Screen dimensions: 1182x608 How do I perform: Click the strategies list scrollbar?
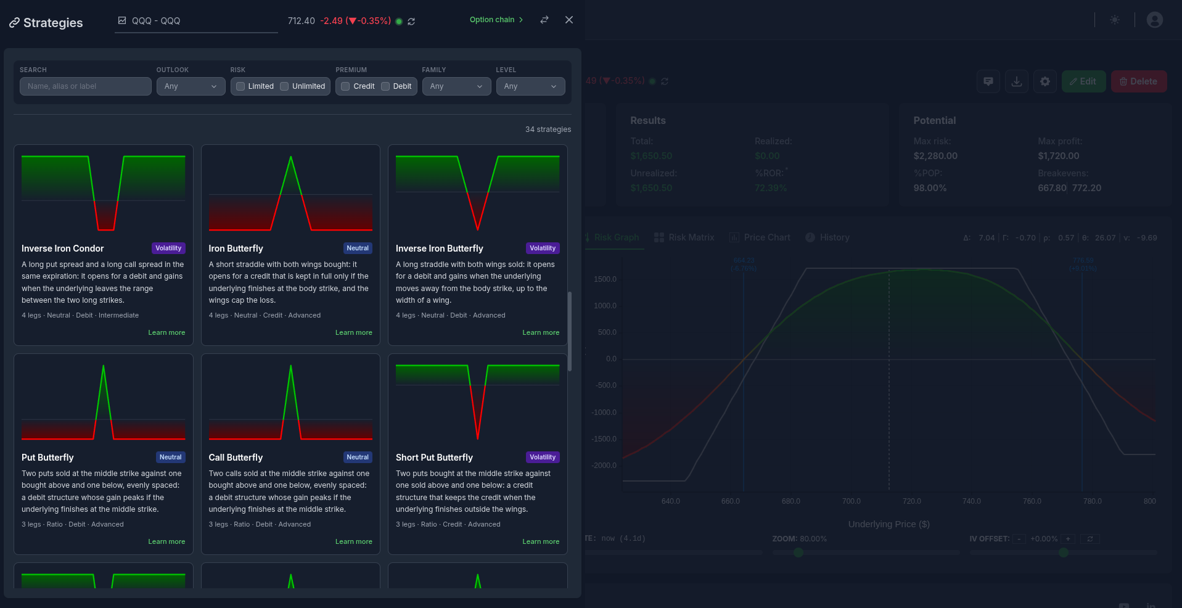(x=570, y=331)
